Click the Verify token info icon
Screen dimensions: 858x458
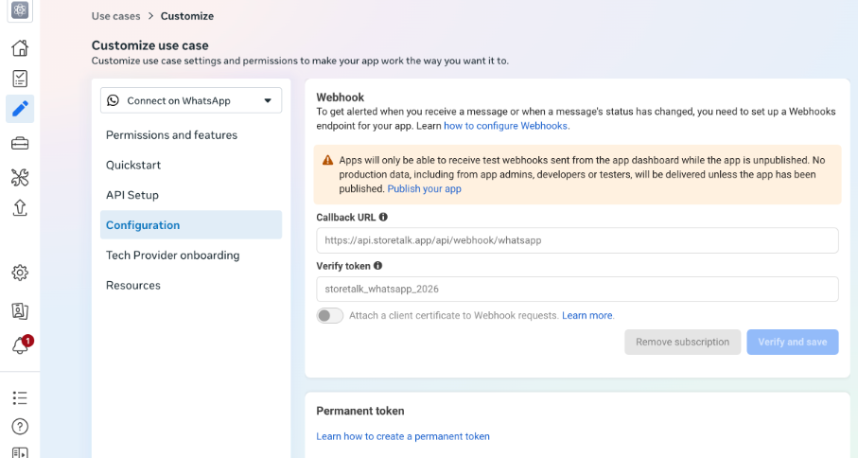coord(378,265)
